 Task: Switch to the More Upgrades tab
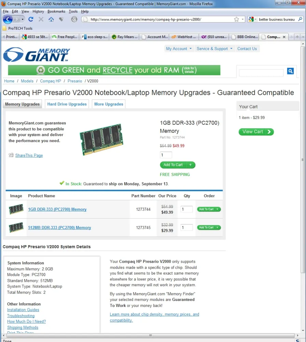coord(109,104)
